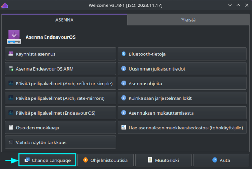Click the language icon on Change Language
252x169 pixels.
point(27,160)
